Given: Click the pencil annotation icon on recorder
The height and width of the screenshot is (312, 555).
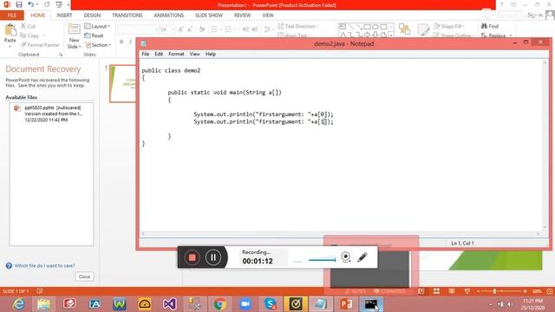Looking at the screenshot, I should tap(362, 257).
